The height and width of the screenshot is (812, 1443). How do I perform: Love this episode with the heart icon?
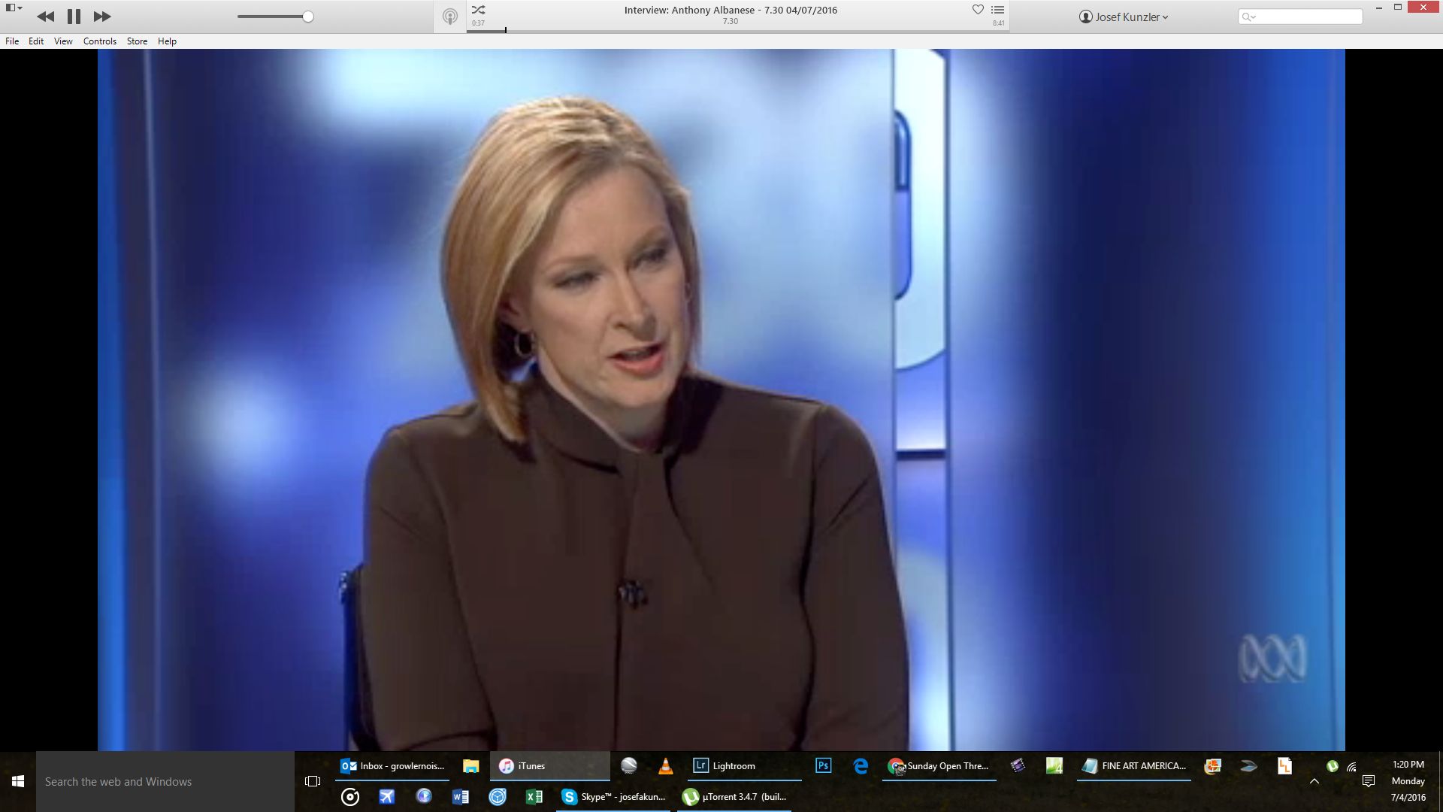coord(978,10)
